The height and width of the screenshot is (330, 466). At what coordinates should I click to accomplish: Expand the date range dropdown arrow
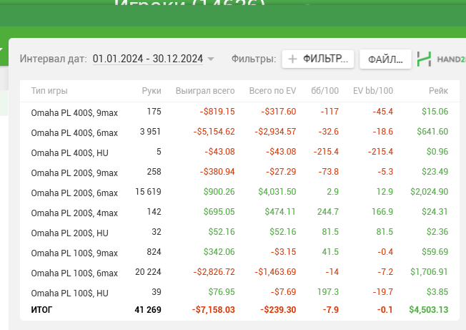211,59
